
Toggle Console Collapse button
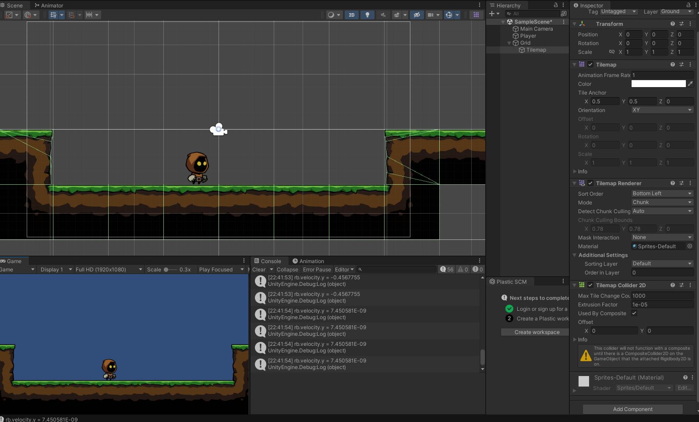[x=287, y=269]
